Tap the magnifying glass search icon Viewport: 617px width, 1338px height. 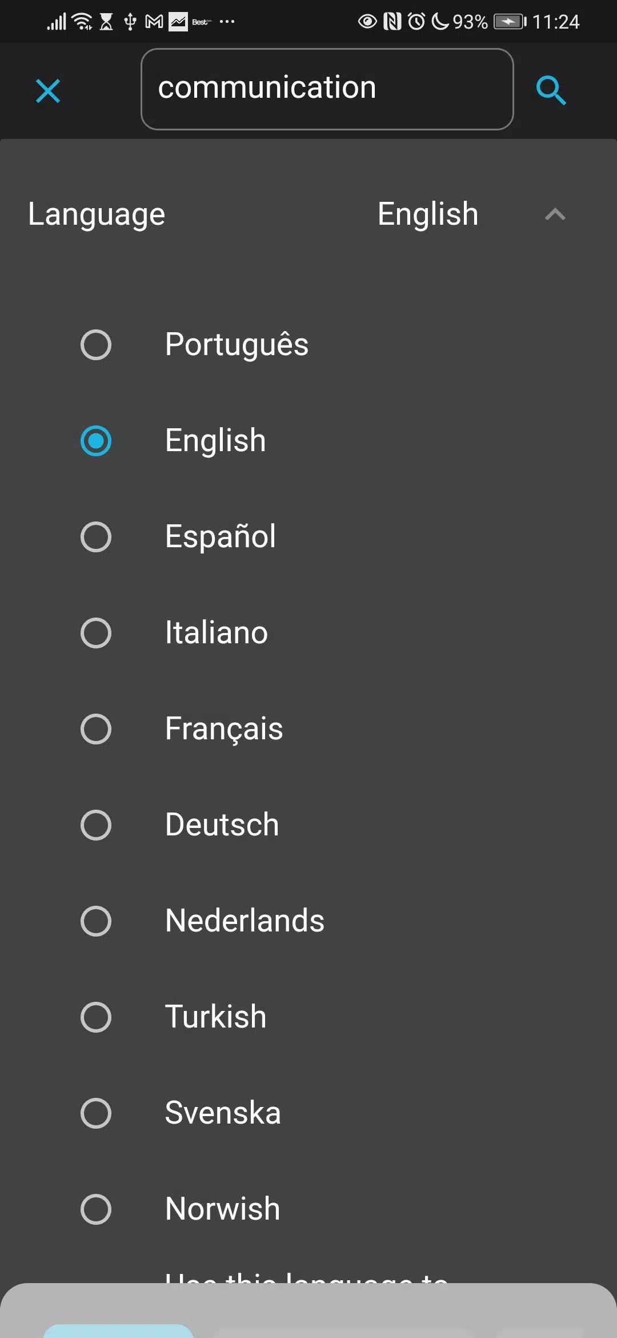[551, 90]
